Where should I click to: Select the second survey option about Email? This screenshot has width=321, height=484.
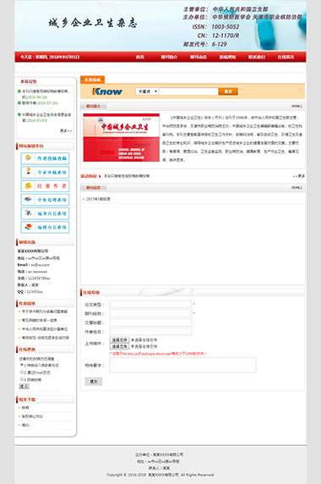(22, 372)
